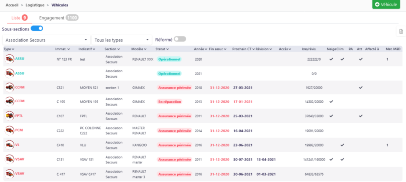Screen dimensions: 406x182
Task: Click the FPTL fire truck icon
Action: tap(10, 116)
